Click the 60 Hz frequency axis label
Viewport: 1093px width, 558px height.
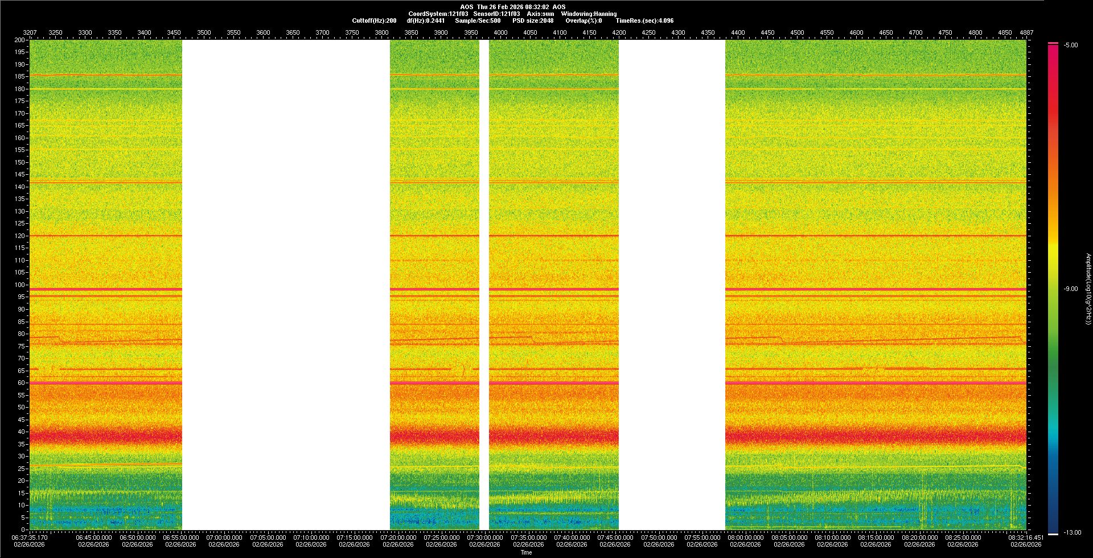[x=21, y=383]
